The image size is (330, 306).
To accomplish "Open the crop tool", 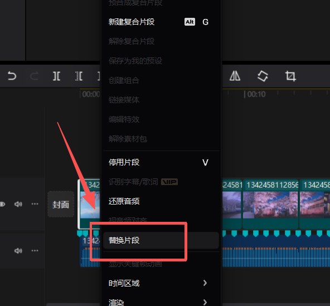I will coord(290,76).
